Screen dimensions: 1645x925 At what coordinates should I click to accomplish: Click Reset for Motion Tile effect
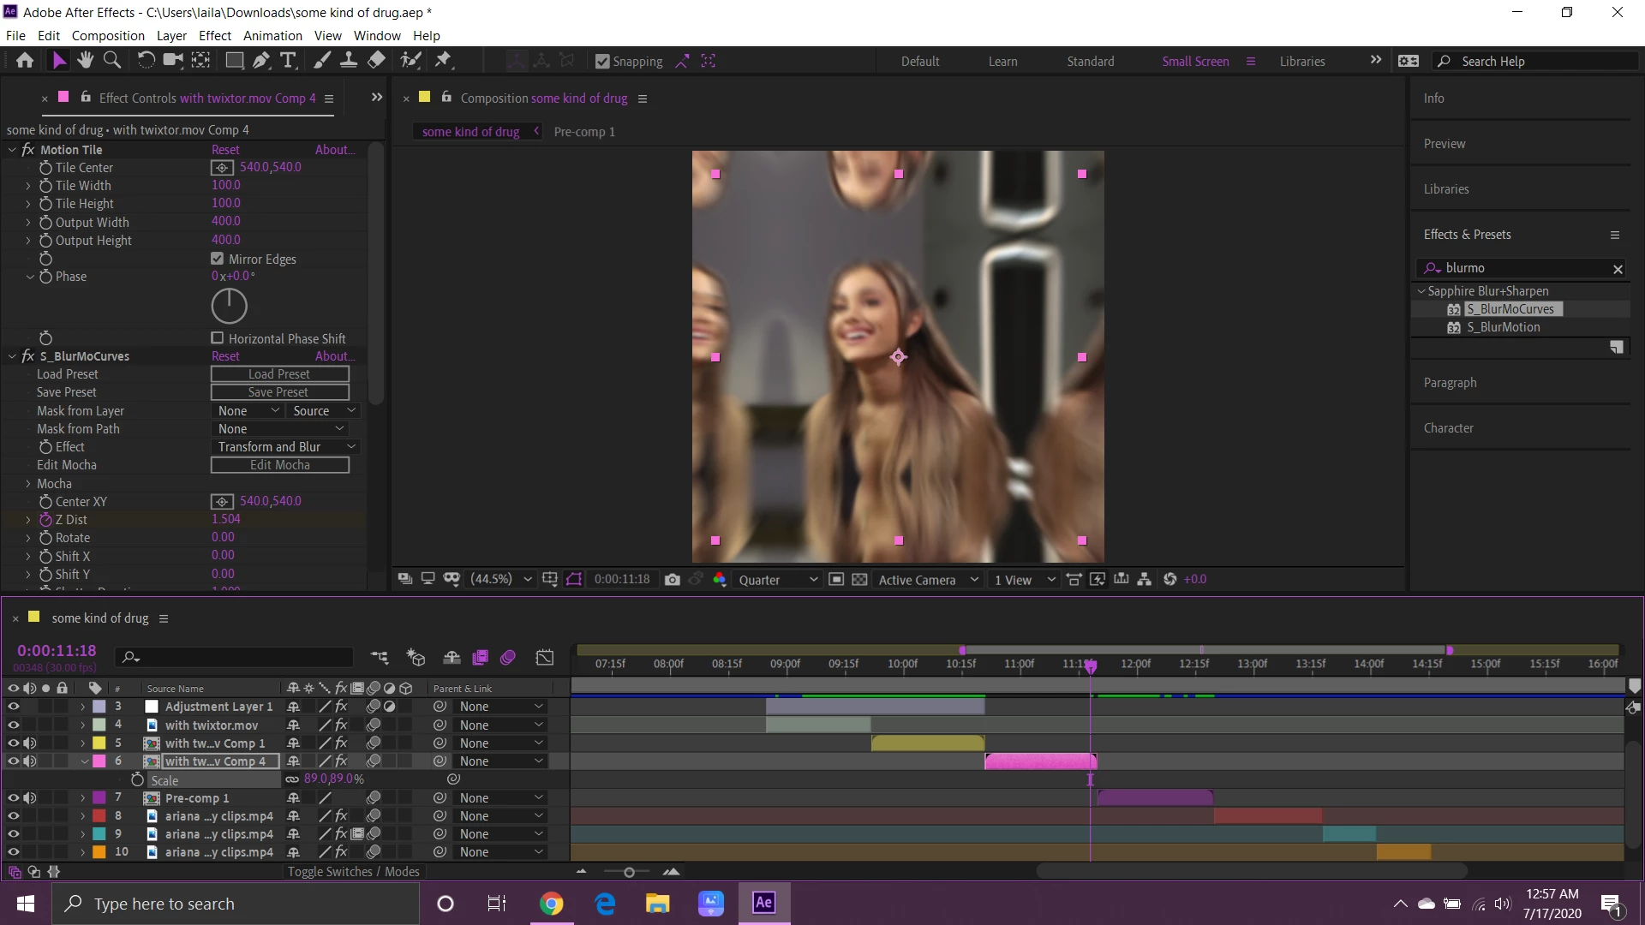[225, 150]
